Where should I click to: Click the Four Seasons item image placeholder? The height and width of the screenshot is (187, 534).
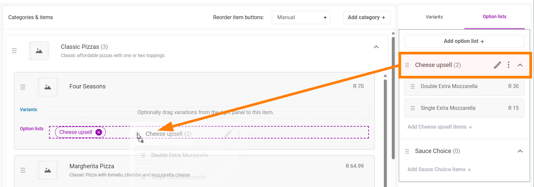click(48, 87)
